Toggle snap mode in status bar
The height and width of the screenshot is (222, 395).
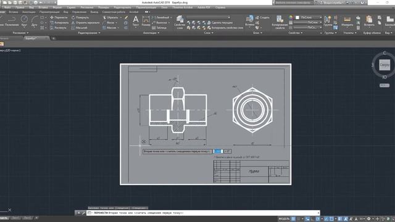click(299, 219)
